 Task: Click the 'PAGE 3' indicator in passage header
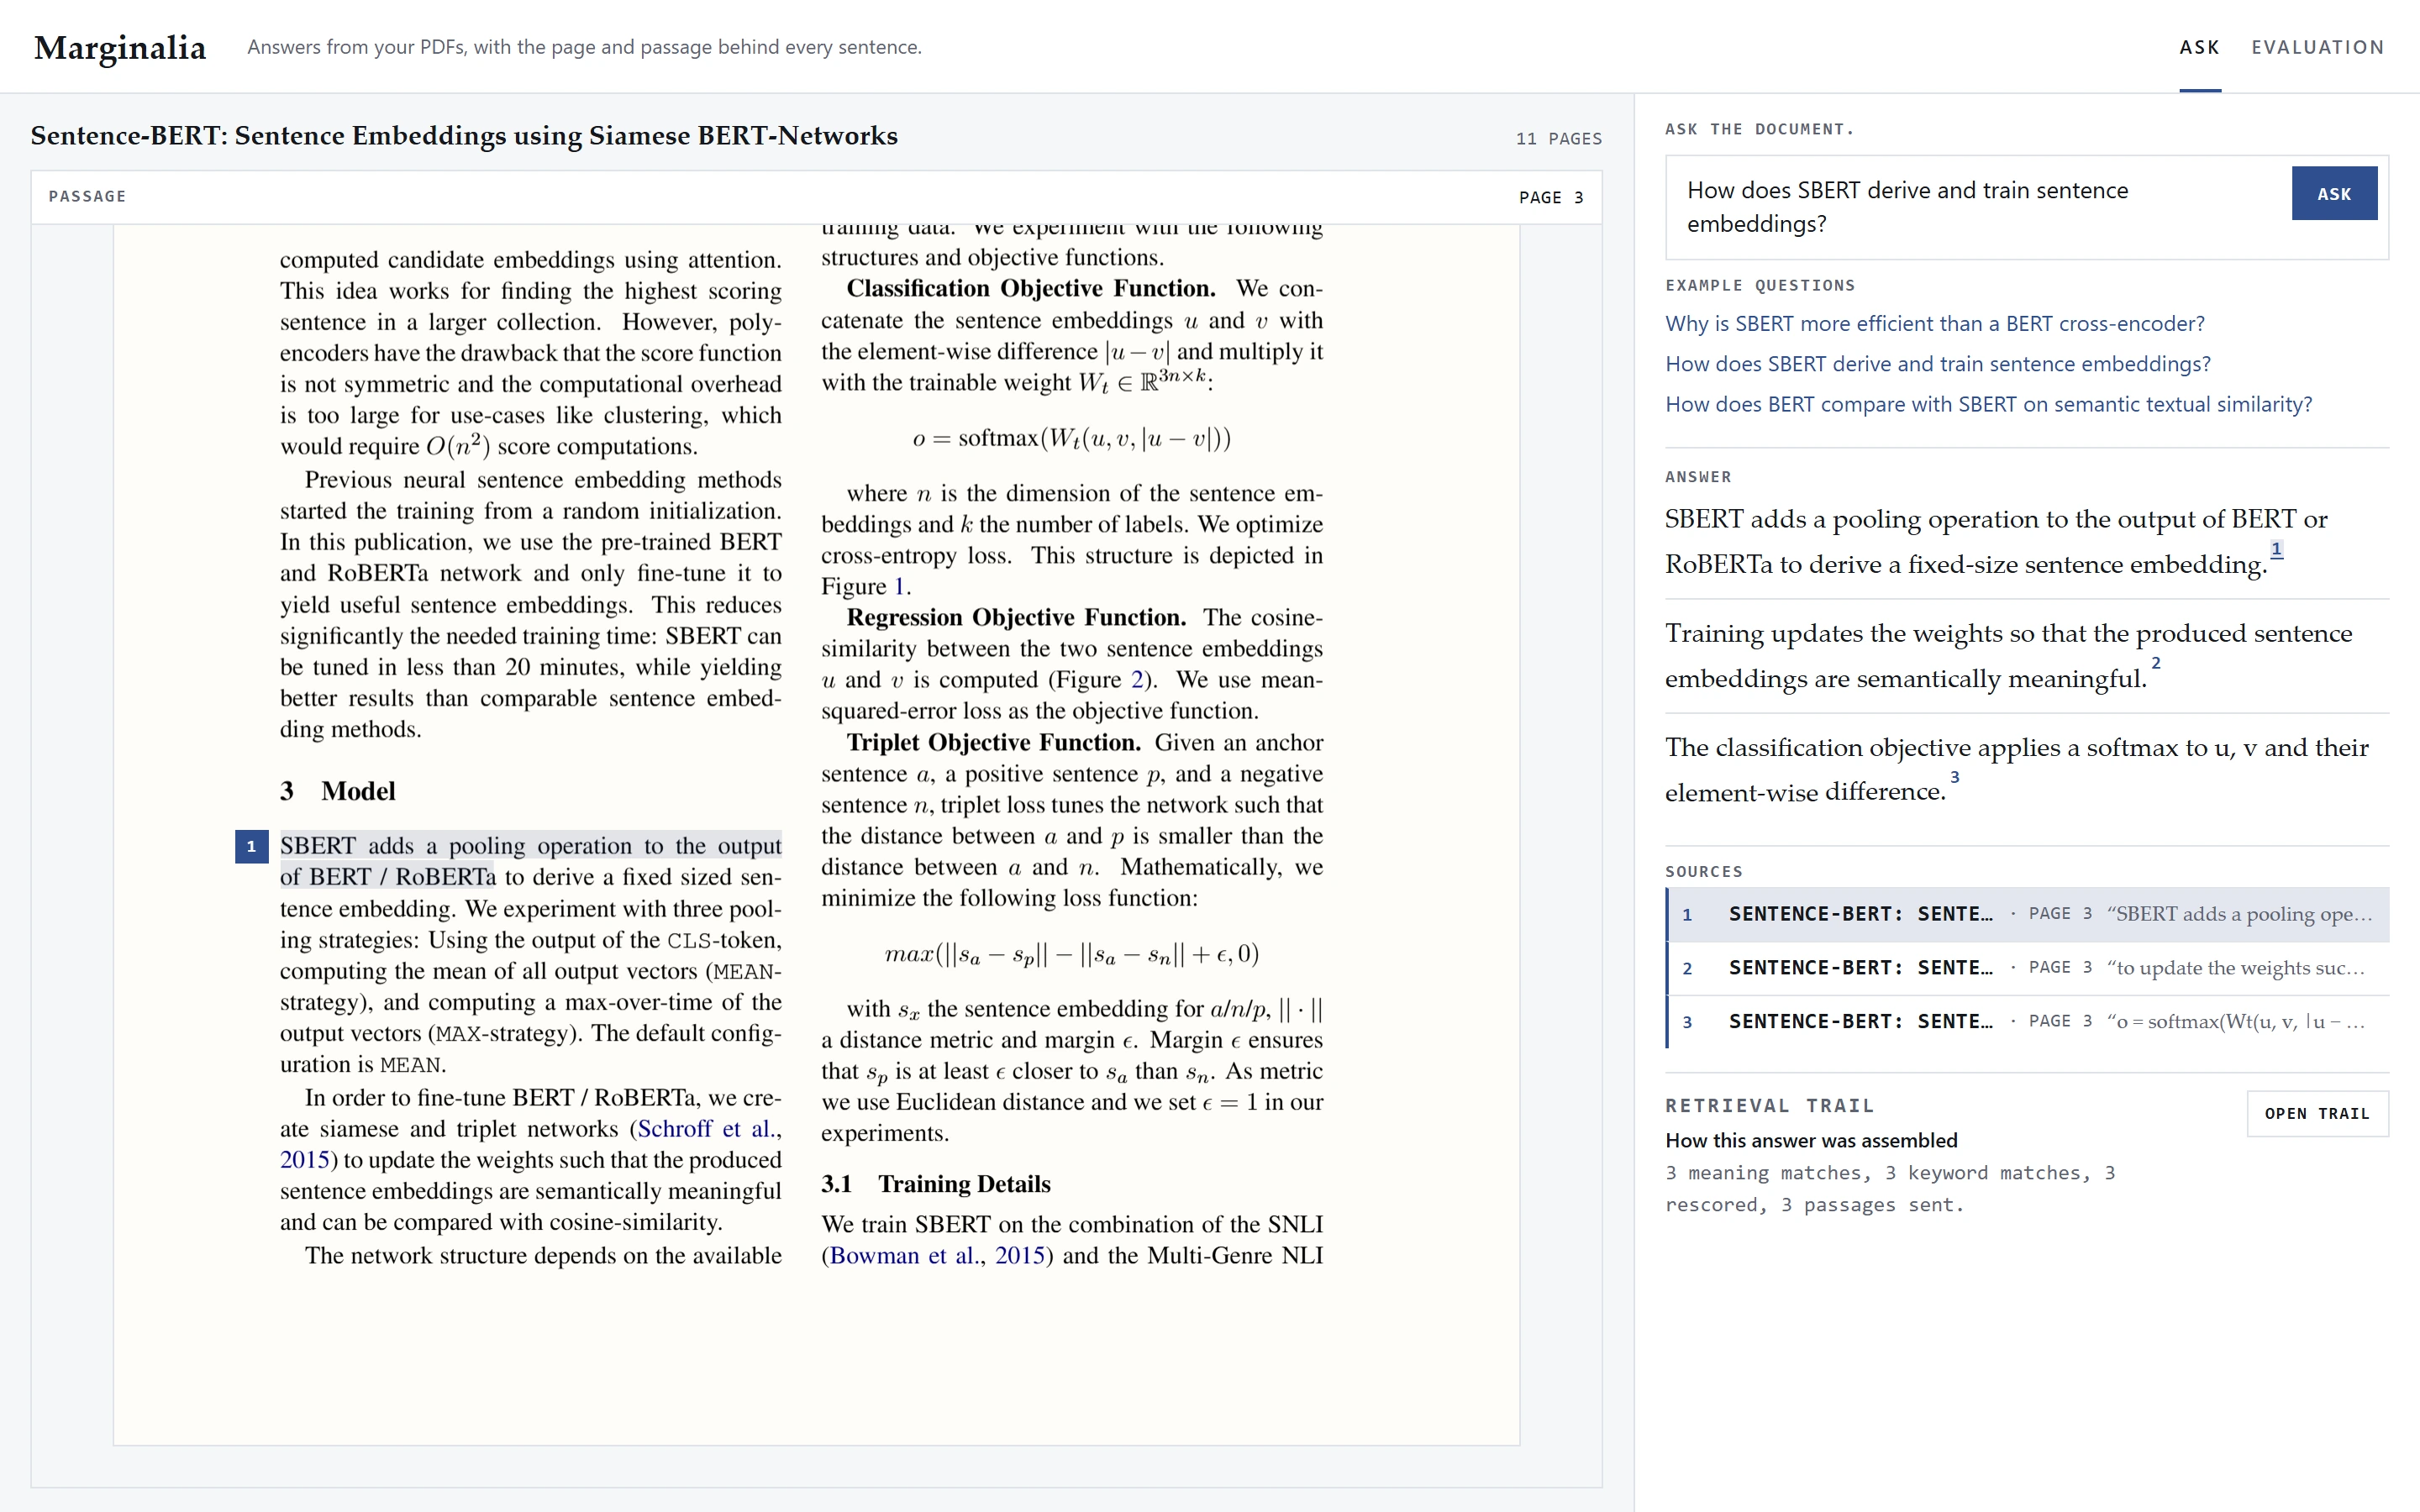click(1551, 198)
